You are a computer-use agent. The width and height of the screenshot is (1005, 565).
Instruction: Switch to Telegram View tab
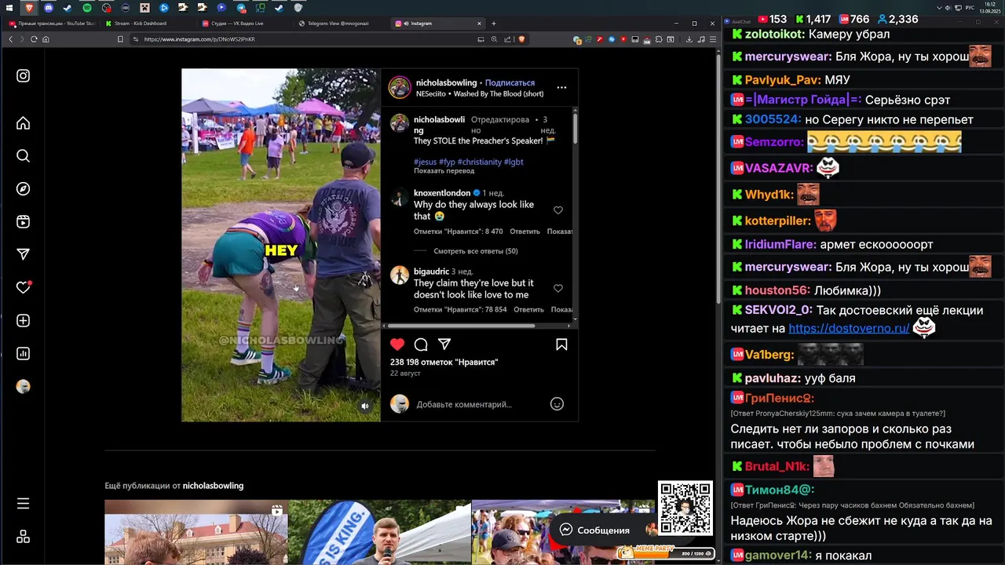342,24
